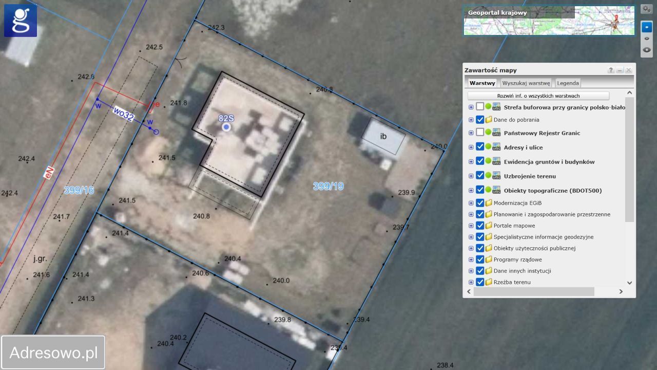Click the folder icon for Modernizacja EGiB
This screenshot has width=657, height=370.
(489, 203)
